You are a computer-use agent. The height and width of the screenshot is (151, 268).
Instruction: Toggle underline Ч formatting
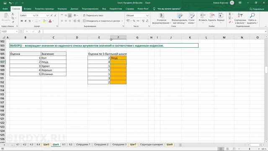[29, 21]
